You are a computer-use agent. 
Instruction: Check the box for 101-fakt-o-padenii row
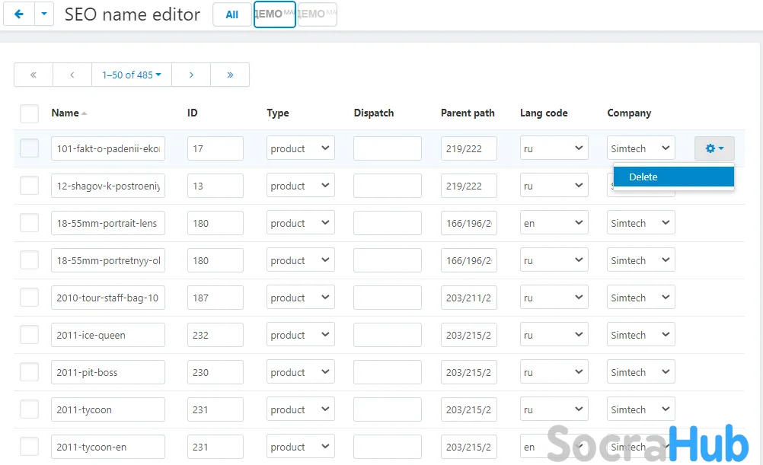[x=29, y=148]
